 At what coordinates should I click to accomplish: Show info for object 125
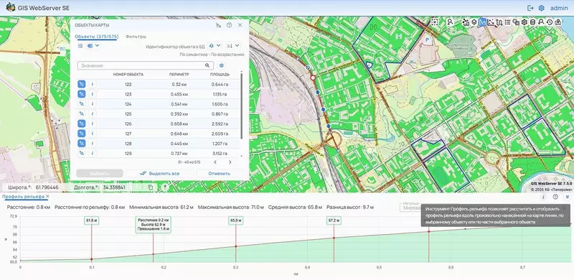tap(93, 114)
